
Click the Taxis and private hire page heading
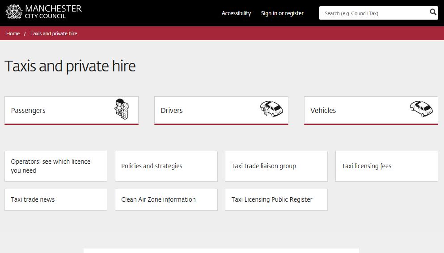pos(70,66)
